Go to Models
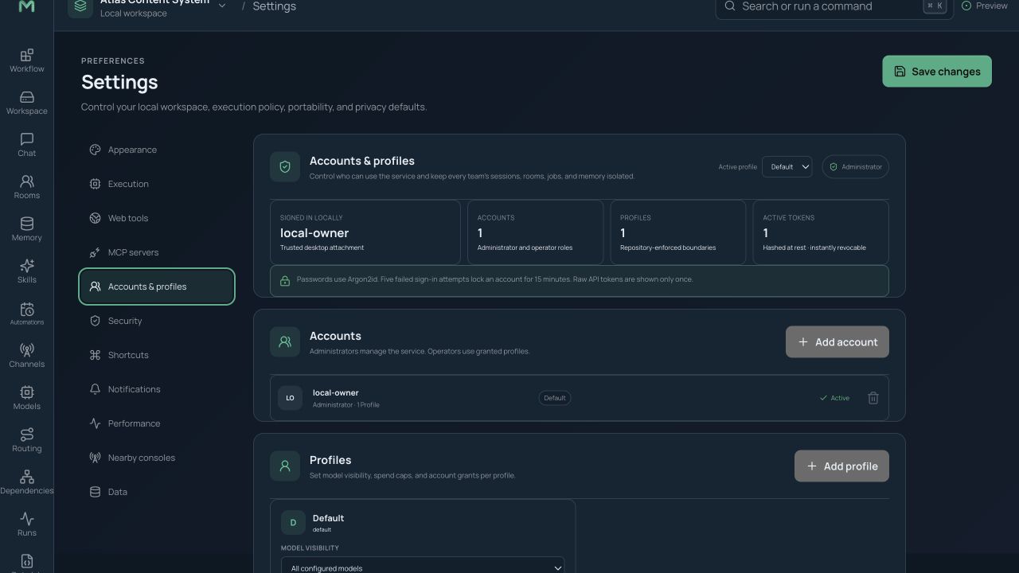The width and height of the screenshot is (1019, 573). [x=26, y=398]
